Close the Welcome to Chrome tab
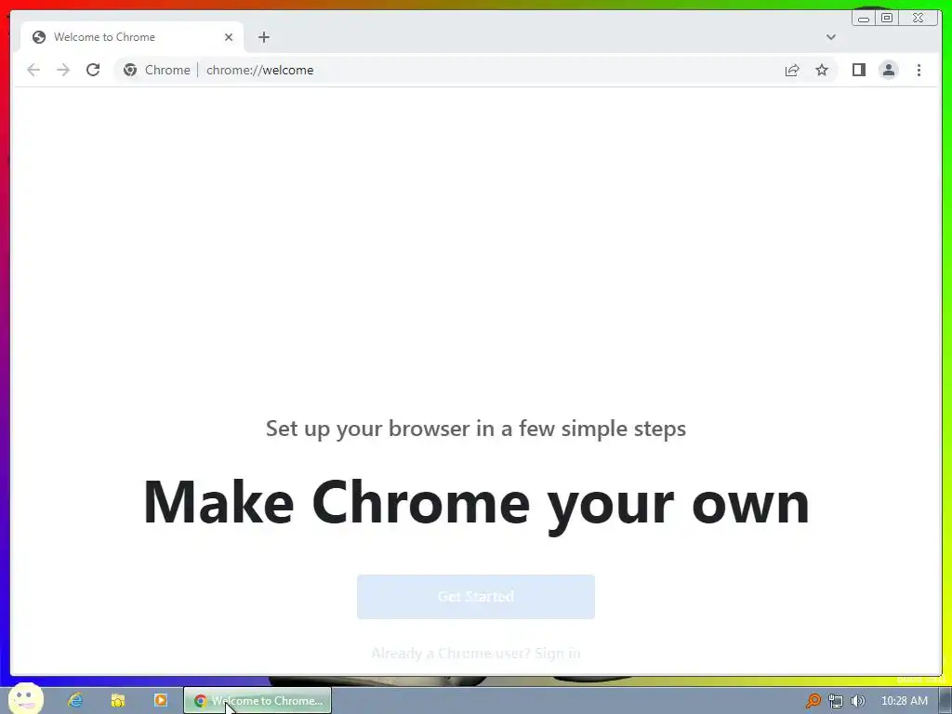This screenshot has width=952, height=714. [x=229, y=37]
